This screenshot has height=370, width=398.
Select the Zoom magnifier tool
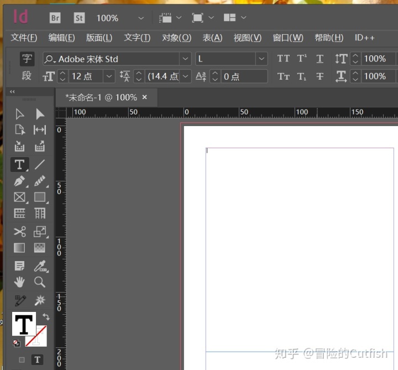(x=40, y=282)
